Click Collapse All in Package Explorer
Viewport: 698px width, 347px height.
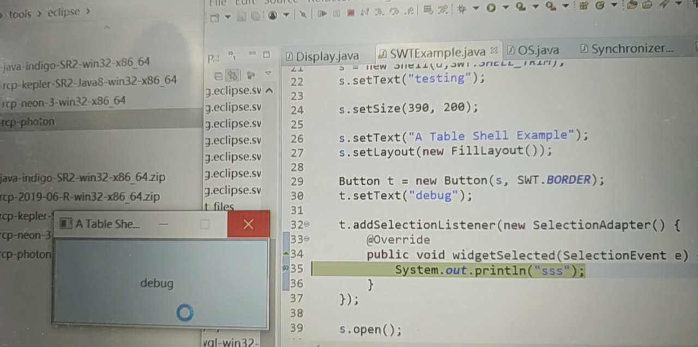click(218, 75)
